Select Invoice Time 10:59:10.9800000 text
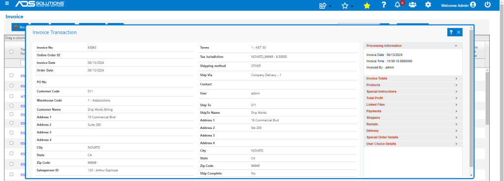This screenshot has width=504, height=181. [x=389, y=61]
